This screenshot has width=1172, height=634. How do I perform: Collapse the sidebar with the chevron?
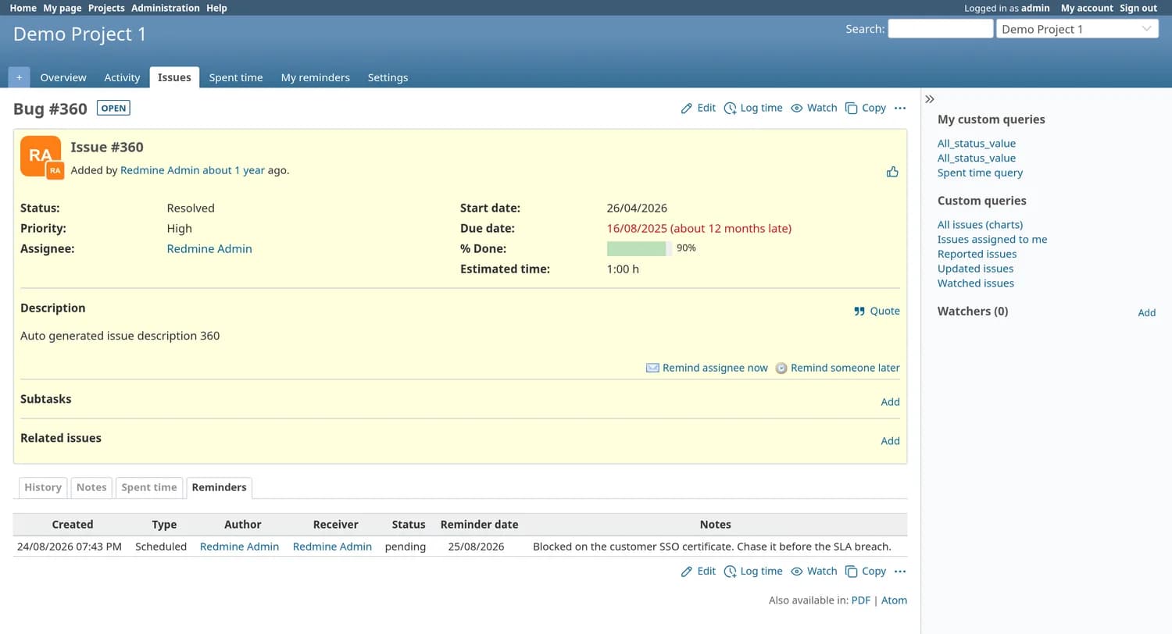tap(930, 99)
